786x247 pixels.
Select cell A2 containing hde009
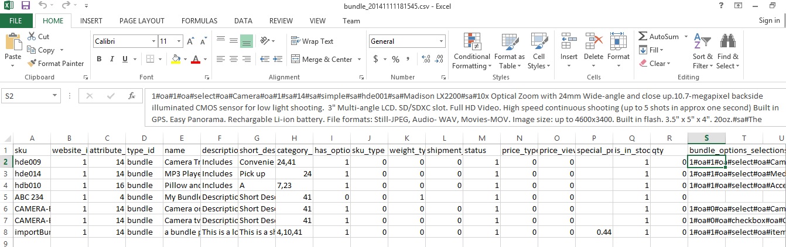click(32, 162)
